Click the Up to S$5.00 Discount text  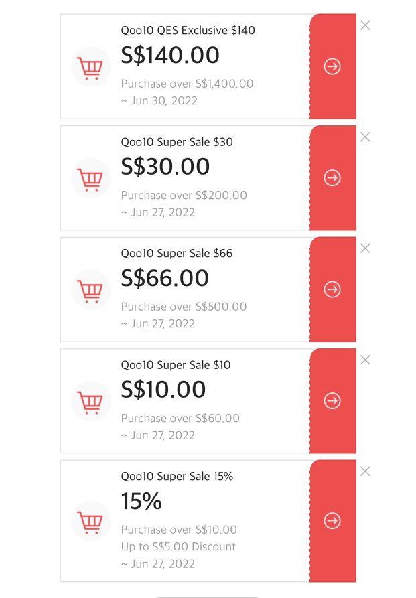point(178,546)
